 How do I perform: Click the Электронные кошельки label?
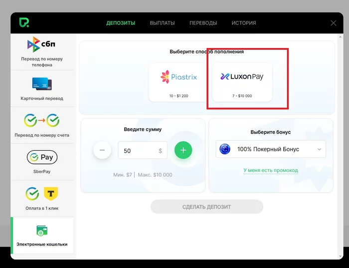(x=42, y=245)
